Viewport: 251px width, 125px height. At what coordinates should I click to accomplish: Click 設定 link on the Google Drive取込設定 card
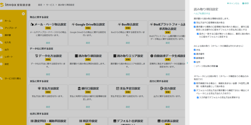tap(88, 43)
